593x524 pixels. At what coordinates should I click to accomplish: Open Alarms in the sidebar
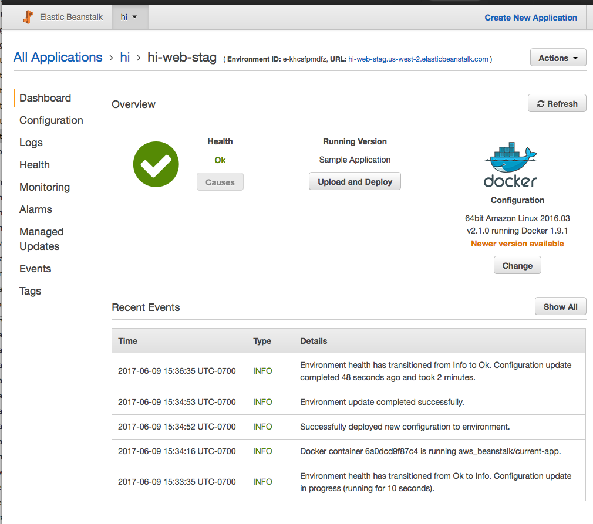tap(36, 209)
